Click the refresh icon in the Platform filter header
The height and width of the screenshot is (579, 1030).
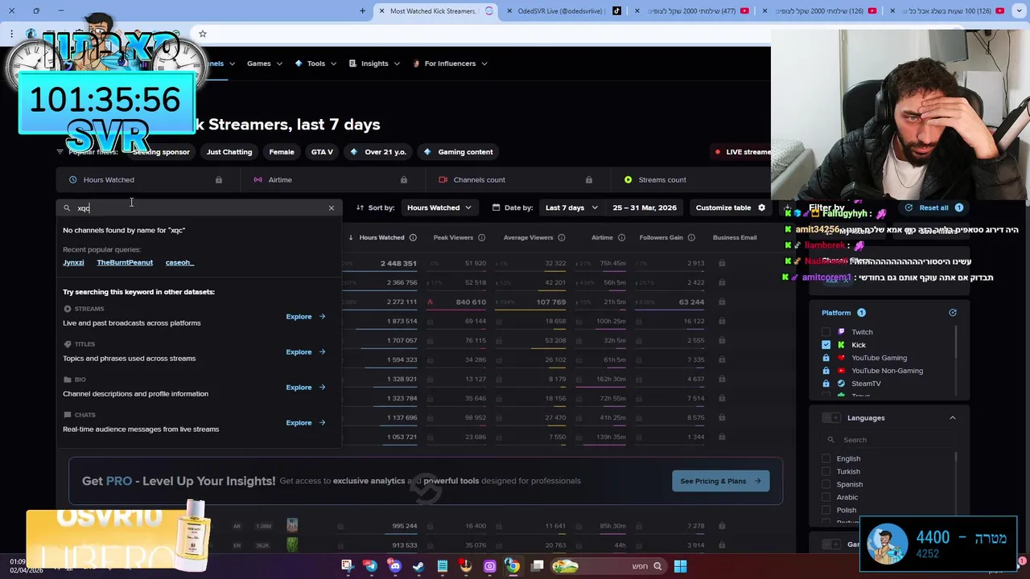tap(953, 312)
